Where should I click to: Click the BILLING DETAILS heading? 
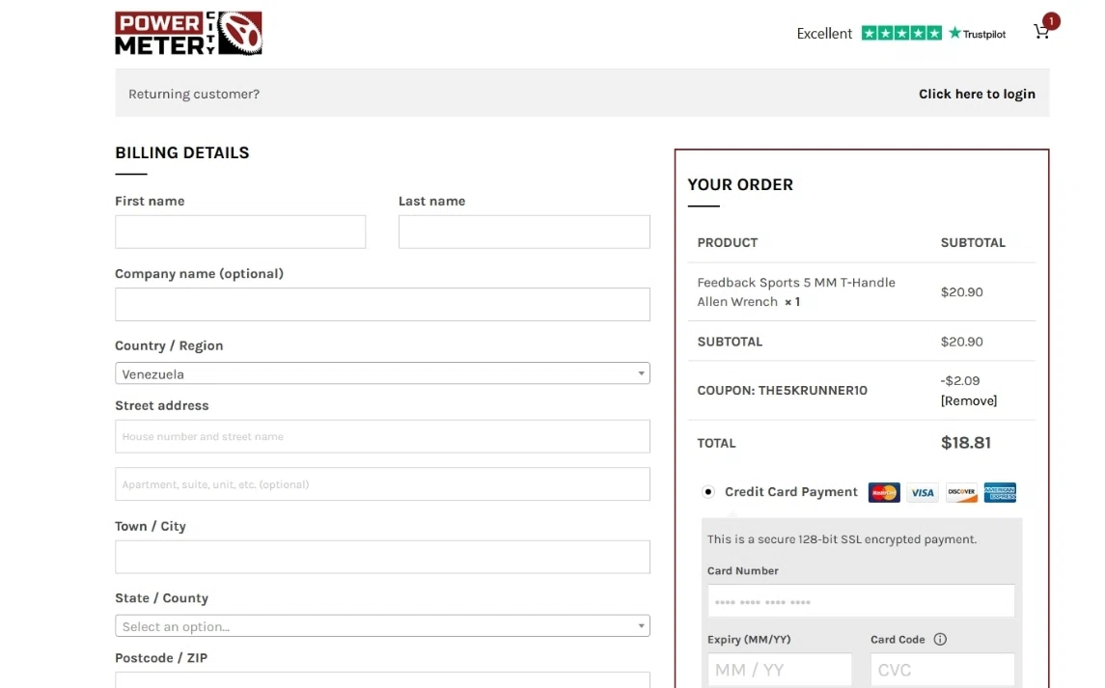(181, 153)
